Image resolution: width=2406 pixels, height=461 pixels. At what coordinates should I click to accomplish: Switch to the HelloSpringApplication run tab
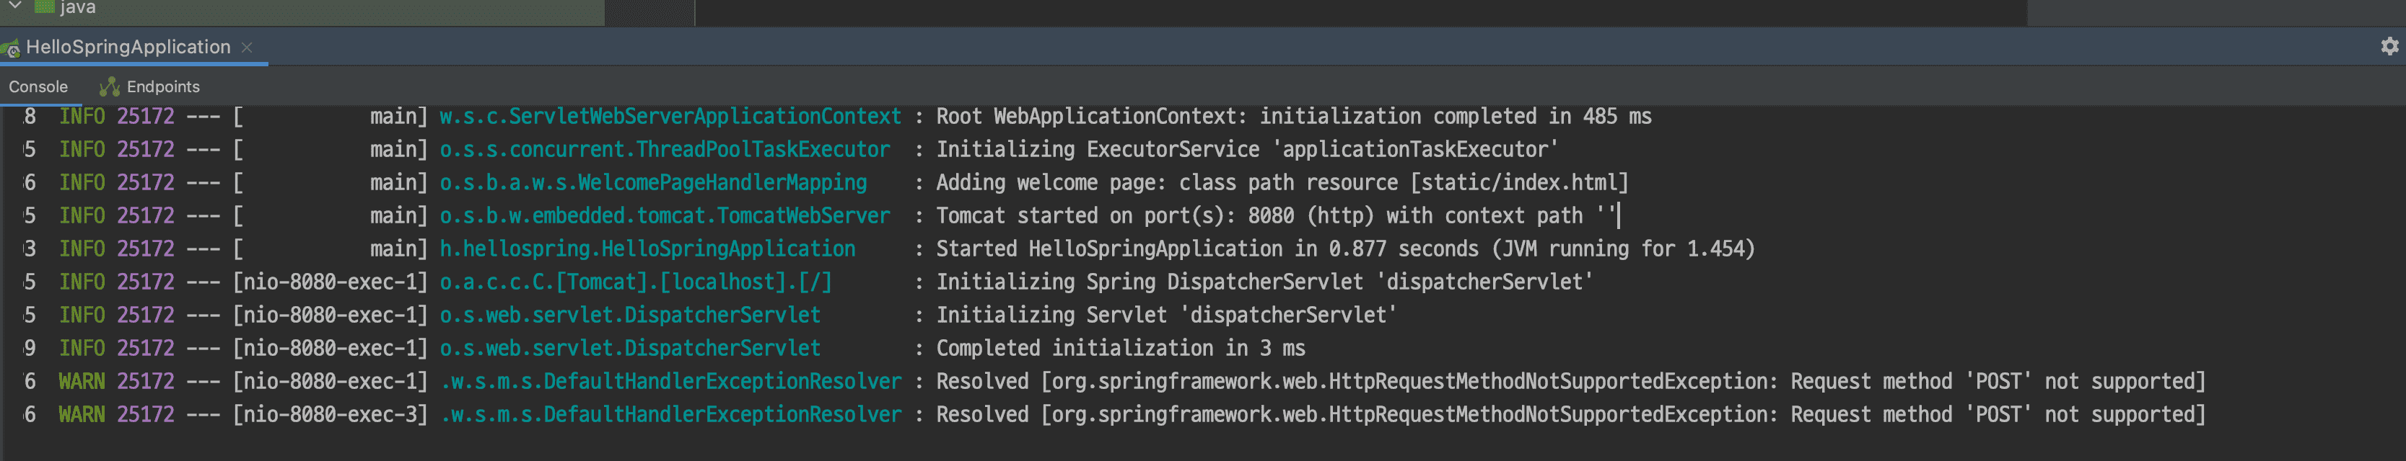pyautogui.click(x=128, y=47)
